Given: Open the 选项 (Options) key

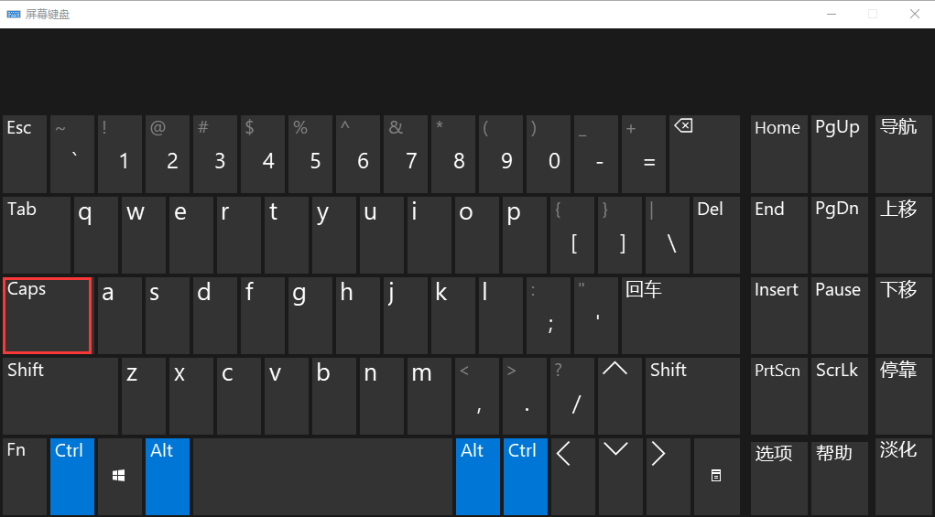Looking at the screenshot, I should tap(778, 476).
